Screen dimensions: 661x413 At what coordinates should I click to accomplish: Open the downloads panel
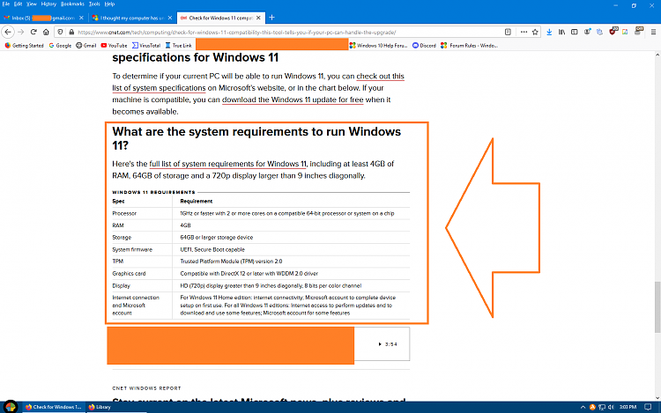(x=549, y=32)
